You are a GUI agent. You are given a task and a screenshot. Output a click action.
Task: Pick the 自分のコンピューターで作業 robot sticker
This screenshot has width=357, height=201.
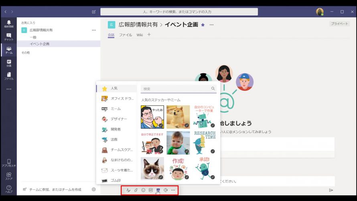pyautogui.click(x=204, y=117)
